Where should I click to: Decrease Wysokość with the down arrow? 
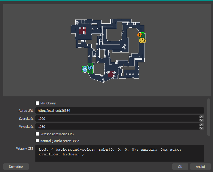click(x=202, y=128)
